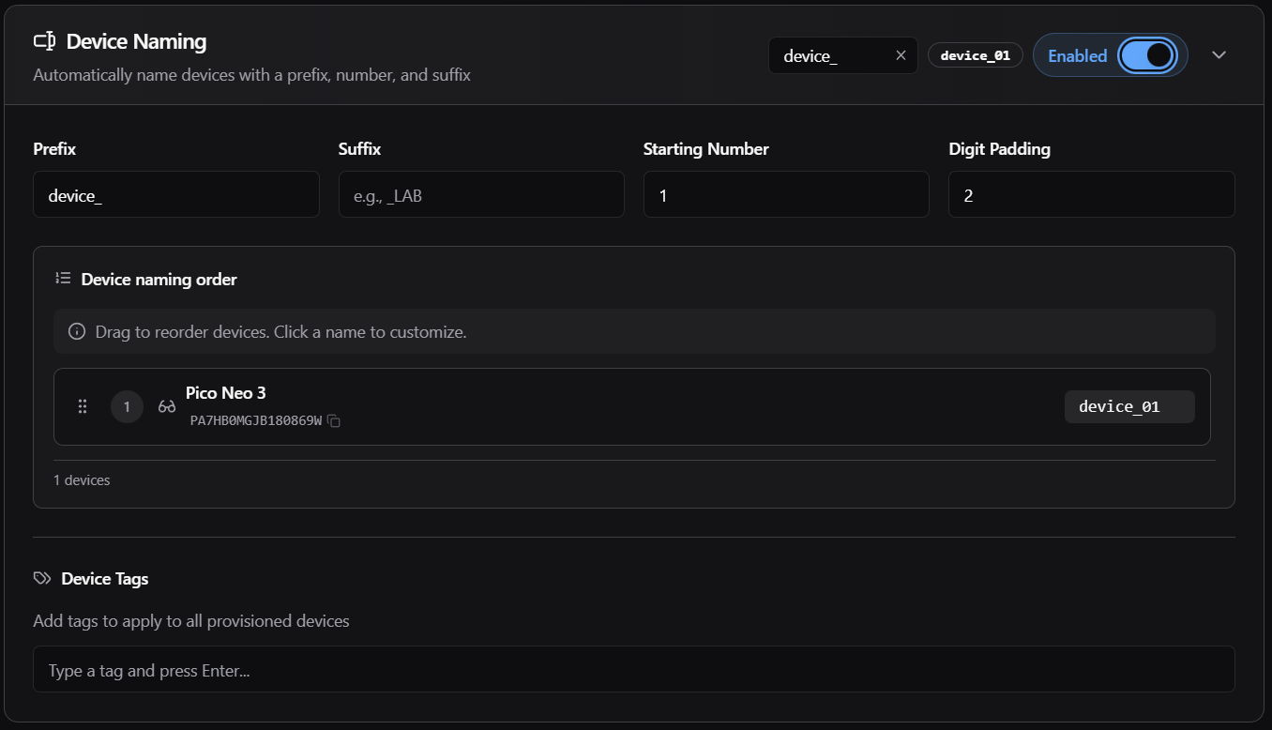
Task: Click the Digit Padding field
Action: tap(1092, 194)
